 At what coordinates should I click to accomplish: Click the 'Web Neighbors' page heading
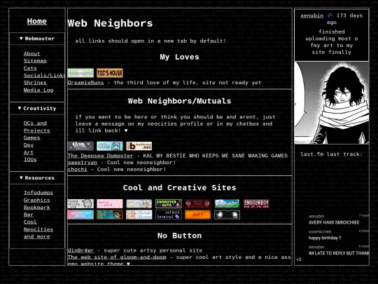tap(110, 23)
